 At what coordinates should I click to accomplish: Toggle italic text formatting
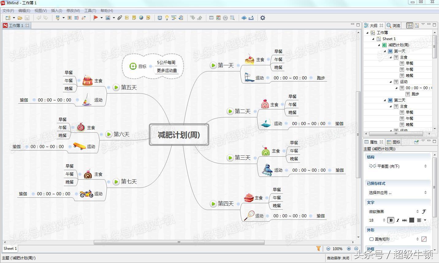pyautogui.click(x=398, y=220)
